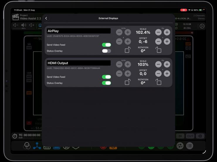Open the color wheels icon in bottom bar
217x162 pixels.
point(27,146)
